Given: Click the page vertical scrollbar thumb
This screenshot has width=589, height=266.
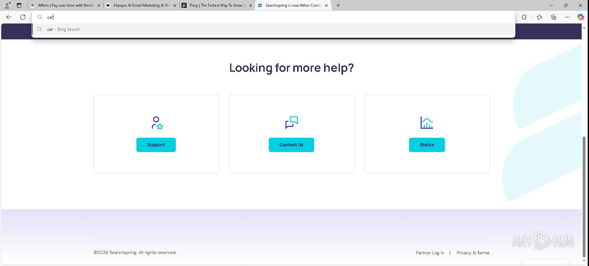Looking at the screenshot, I should coord(584,197).
